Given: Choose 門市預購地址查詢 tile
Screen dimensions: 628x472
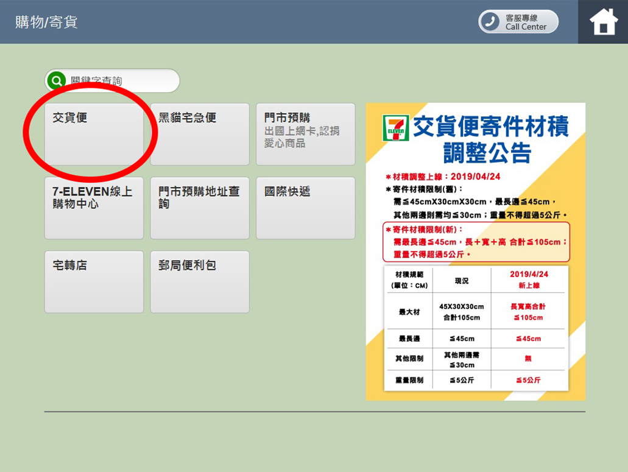Looking at the screenshot, I should (x=200, y=208).
